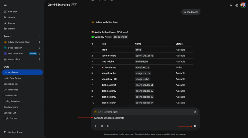
Task: Click the 'vangeluwbc' name cell
Action: pos(142,79)
